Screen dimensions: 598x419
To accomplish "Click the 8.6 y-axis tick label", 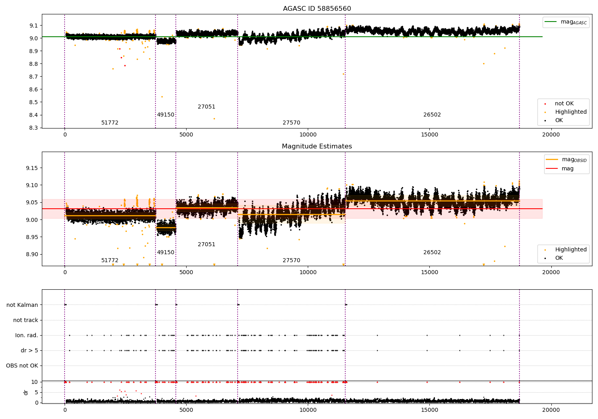I will (34, 89).
